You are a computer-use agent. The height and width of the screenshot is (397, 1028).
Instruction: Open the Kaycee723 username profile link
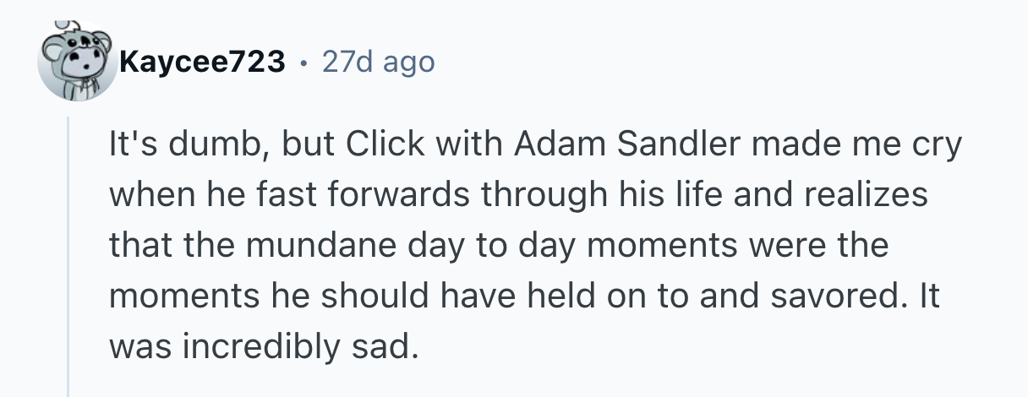click(x=202, y=62)
